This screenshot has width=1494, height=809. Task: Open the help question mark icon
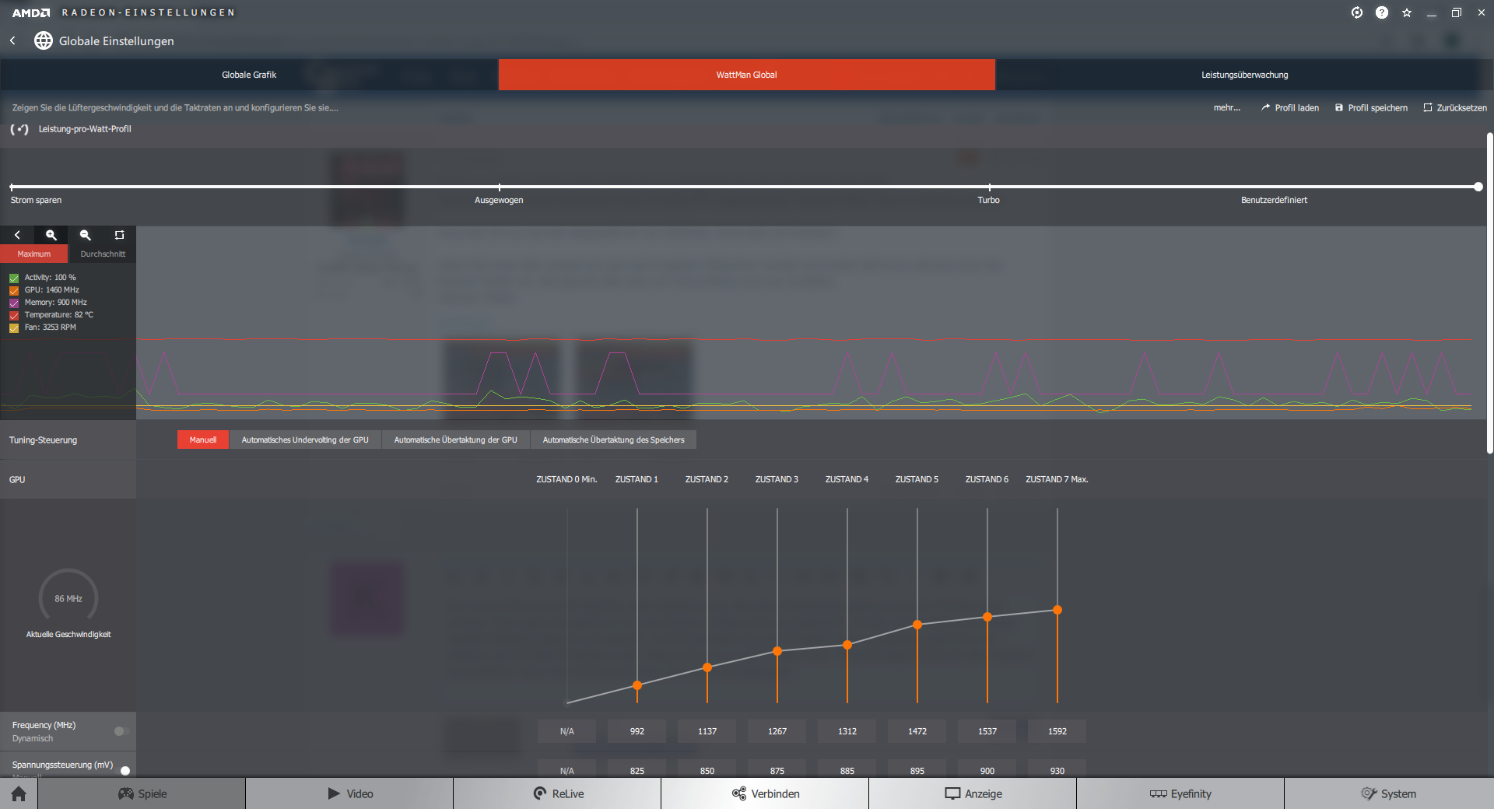(1382, 12)
